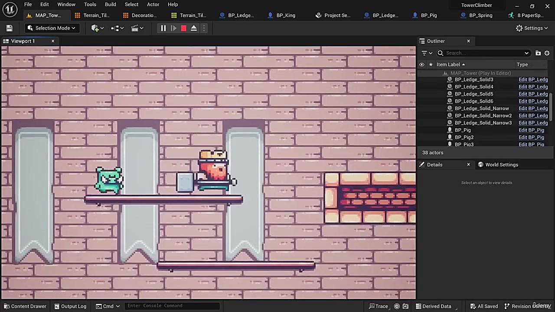
Task: Switch to the Project Se... tab
Action: coord(333,15)
